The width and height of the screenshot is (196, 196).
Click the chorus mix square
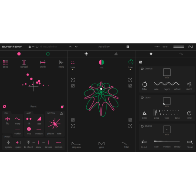(167, 72)
